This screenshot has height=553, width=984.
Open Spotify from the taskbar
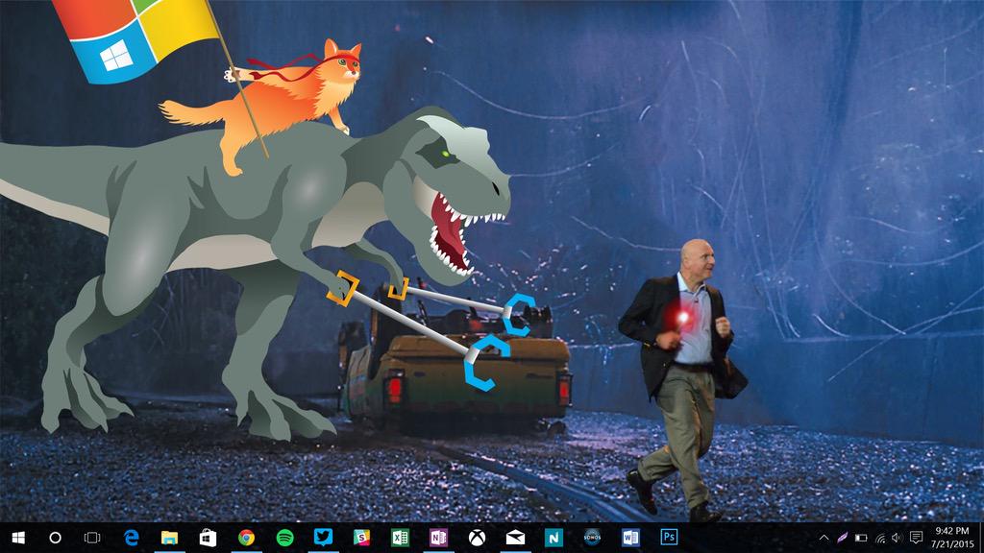pos(284,538)
